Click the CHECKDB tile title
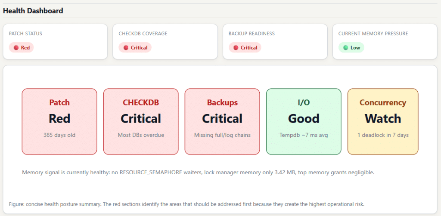This screenshot has width=441, height=216. tap(141, 102)
